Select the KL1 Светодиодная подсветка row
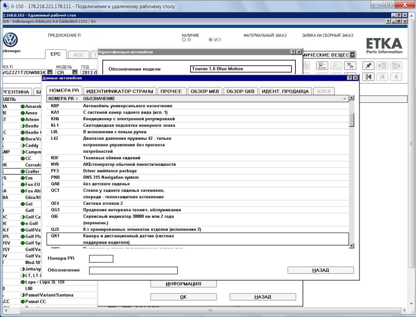The width and height of the screenshot is (416, 317). (198, 125)
